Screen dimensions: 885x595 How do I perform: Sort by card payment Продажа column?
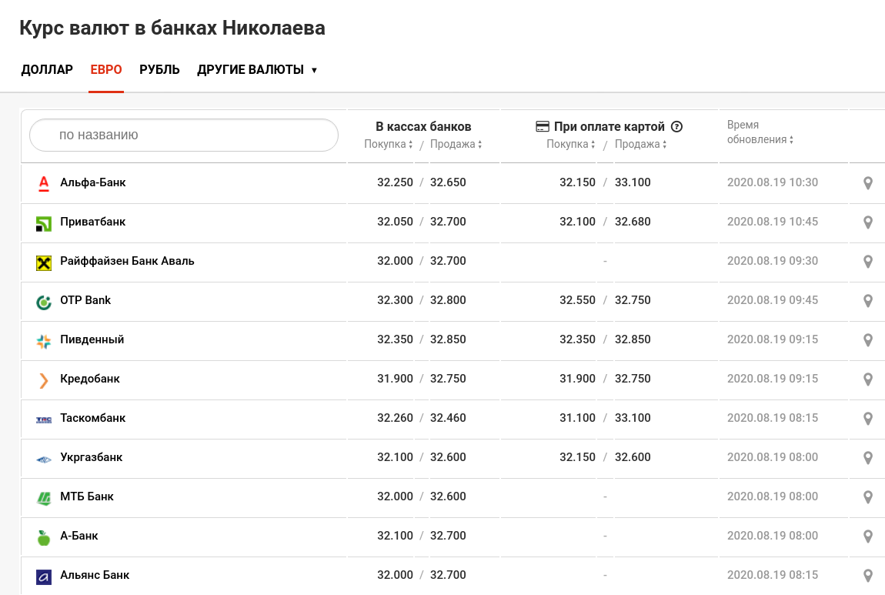pyautogui.click(x=640, y=144)
